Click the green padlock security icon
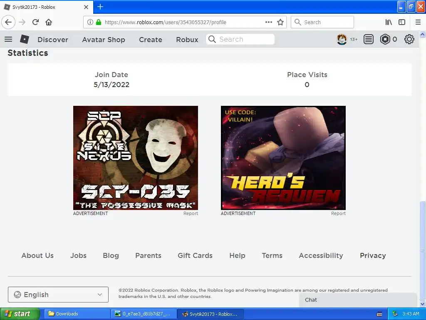426x320 pixels. (x=99, y=22)
